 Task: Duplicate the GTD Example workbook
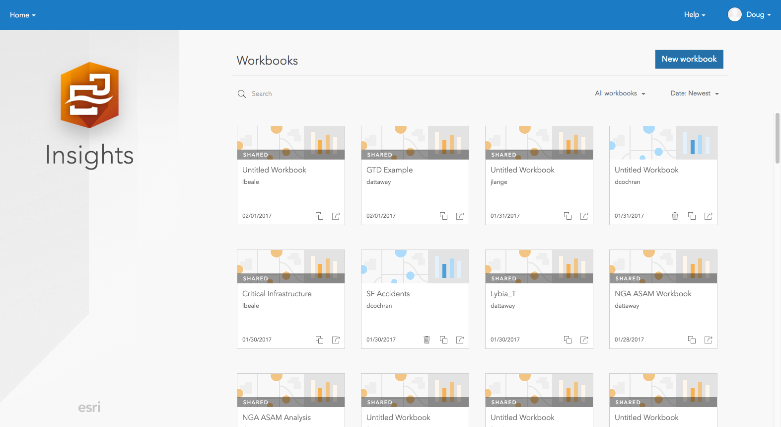443,216
